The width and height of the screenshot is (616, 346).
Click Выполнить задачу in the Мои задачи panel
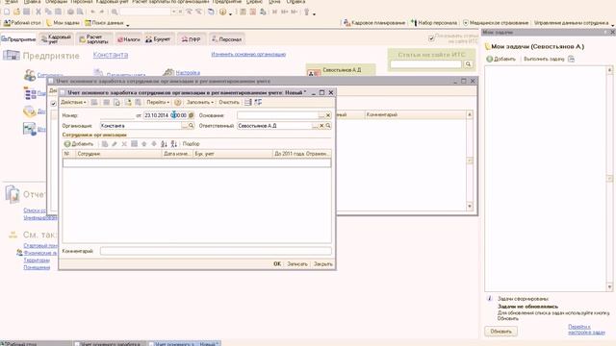click(x=544, y=59)
